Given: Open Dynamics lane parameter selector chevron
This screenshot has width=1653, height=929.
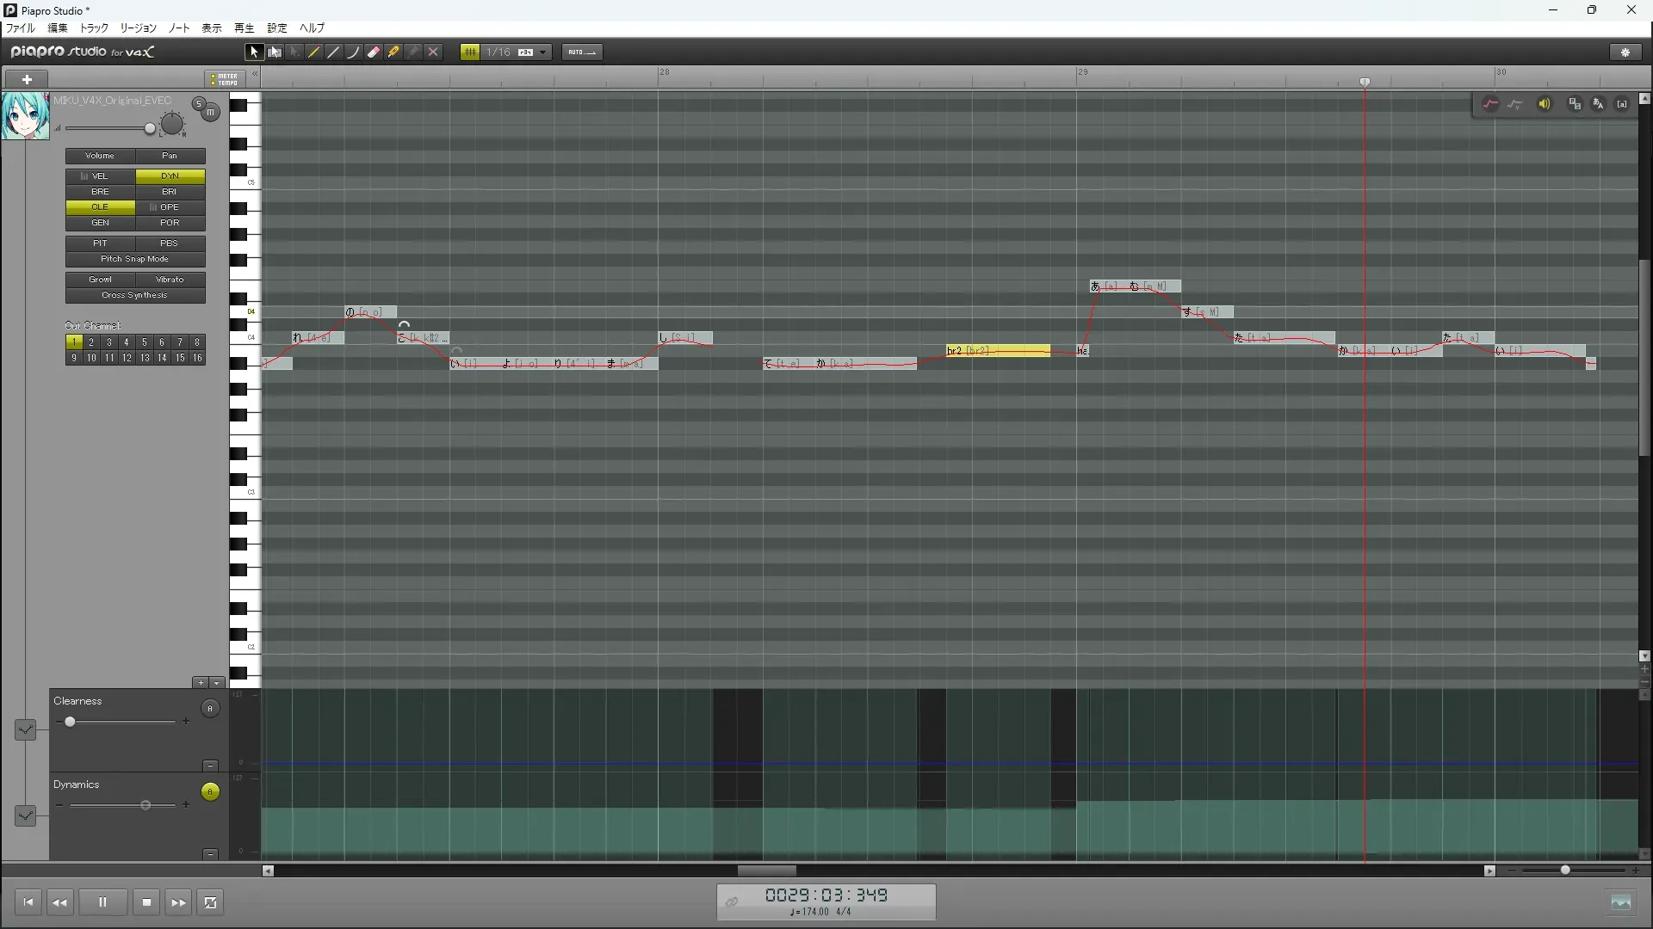Looking at the screenshot, I should (x=25, y=815).
